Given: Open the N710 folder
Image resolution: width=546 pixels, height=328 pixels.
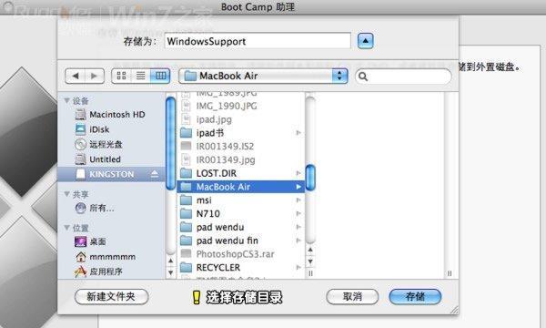Looking at the screenshot, I should [x=240, y=214].
